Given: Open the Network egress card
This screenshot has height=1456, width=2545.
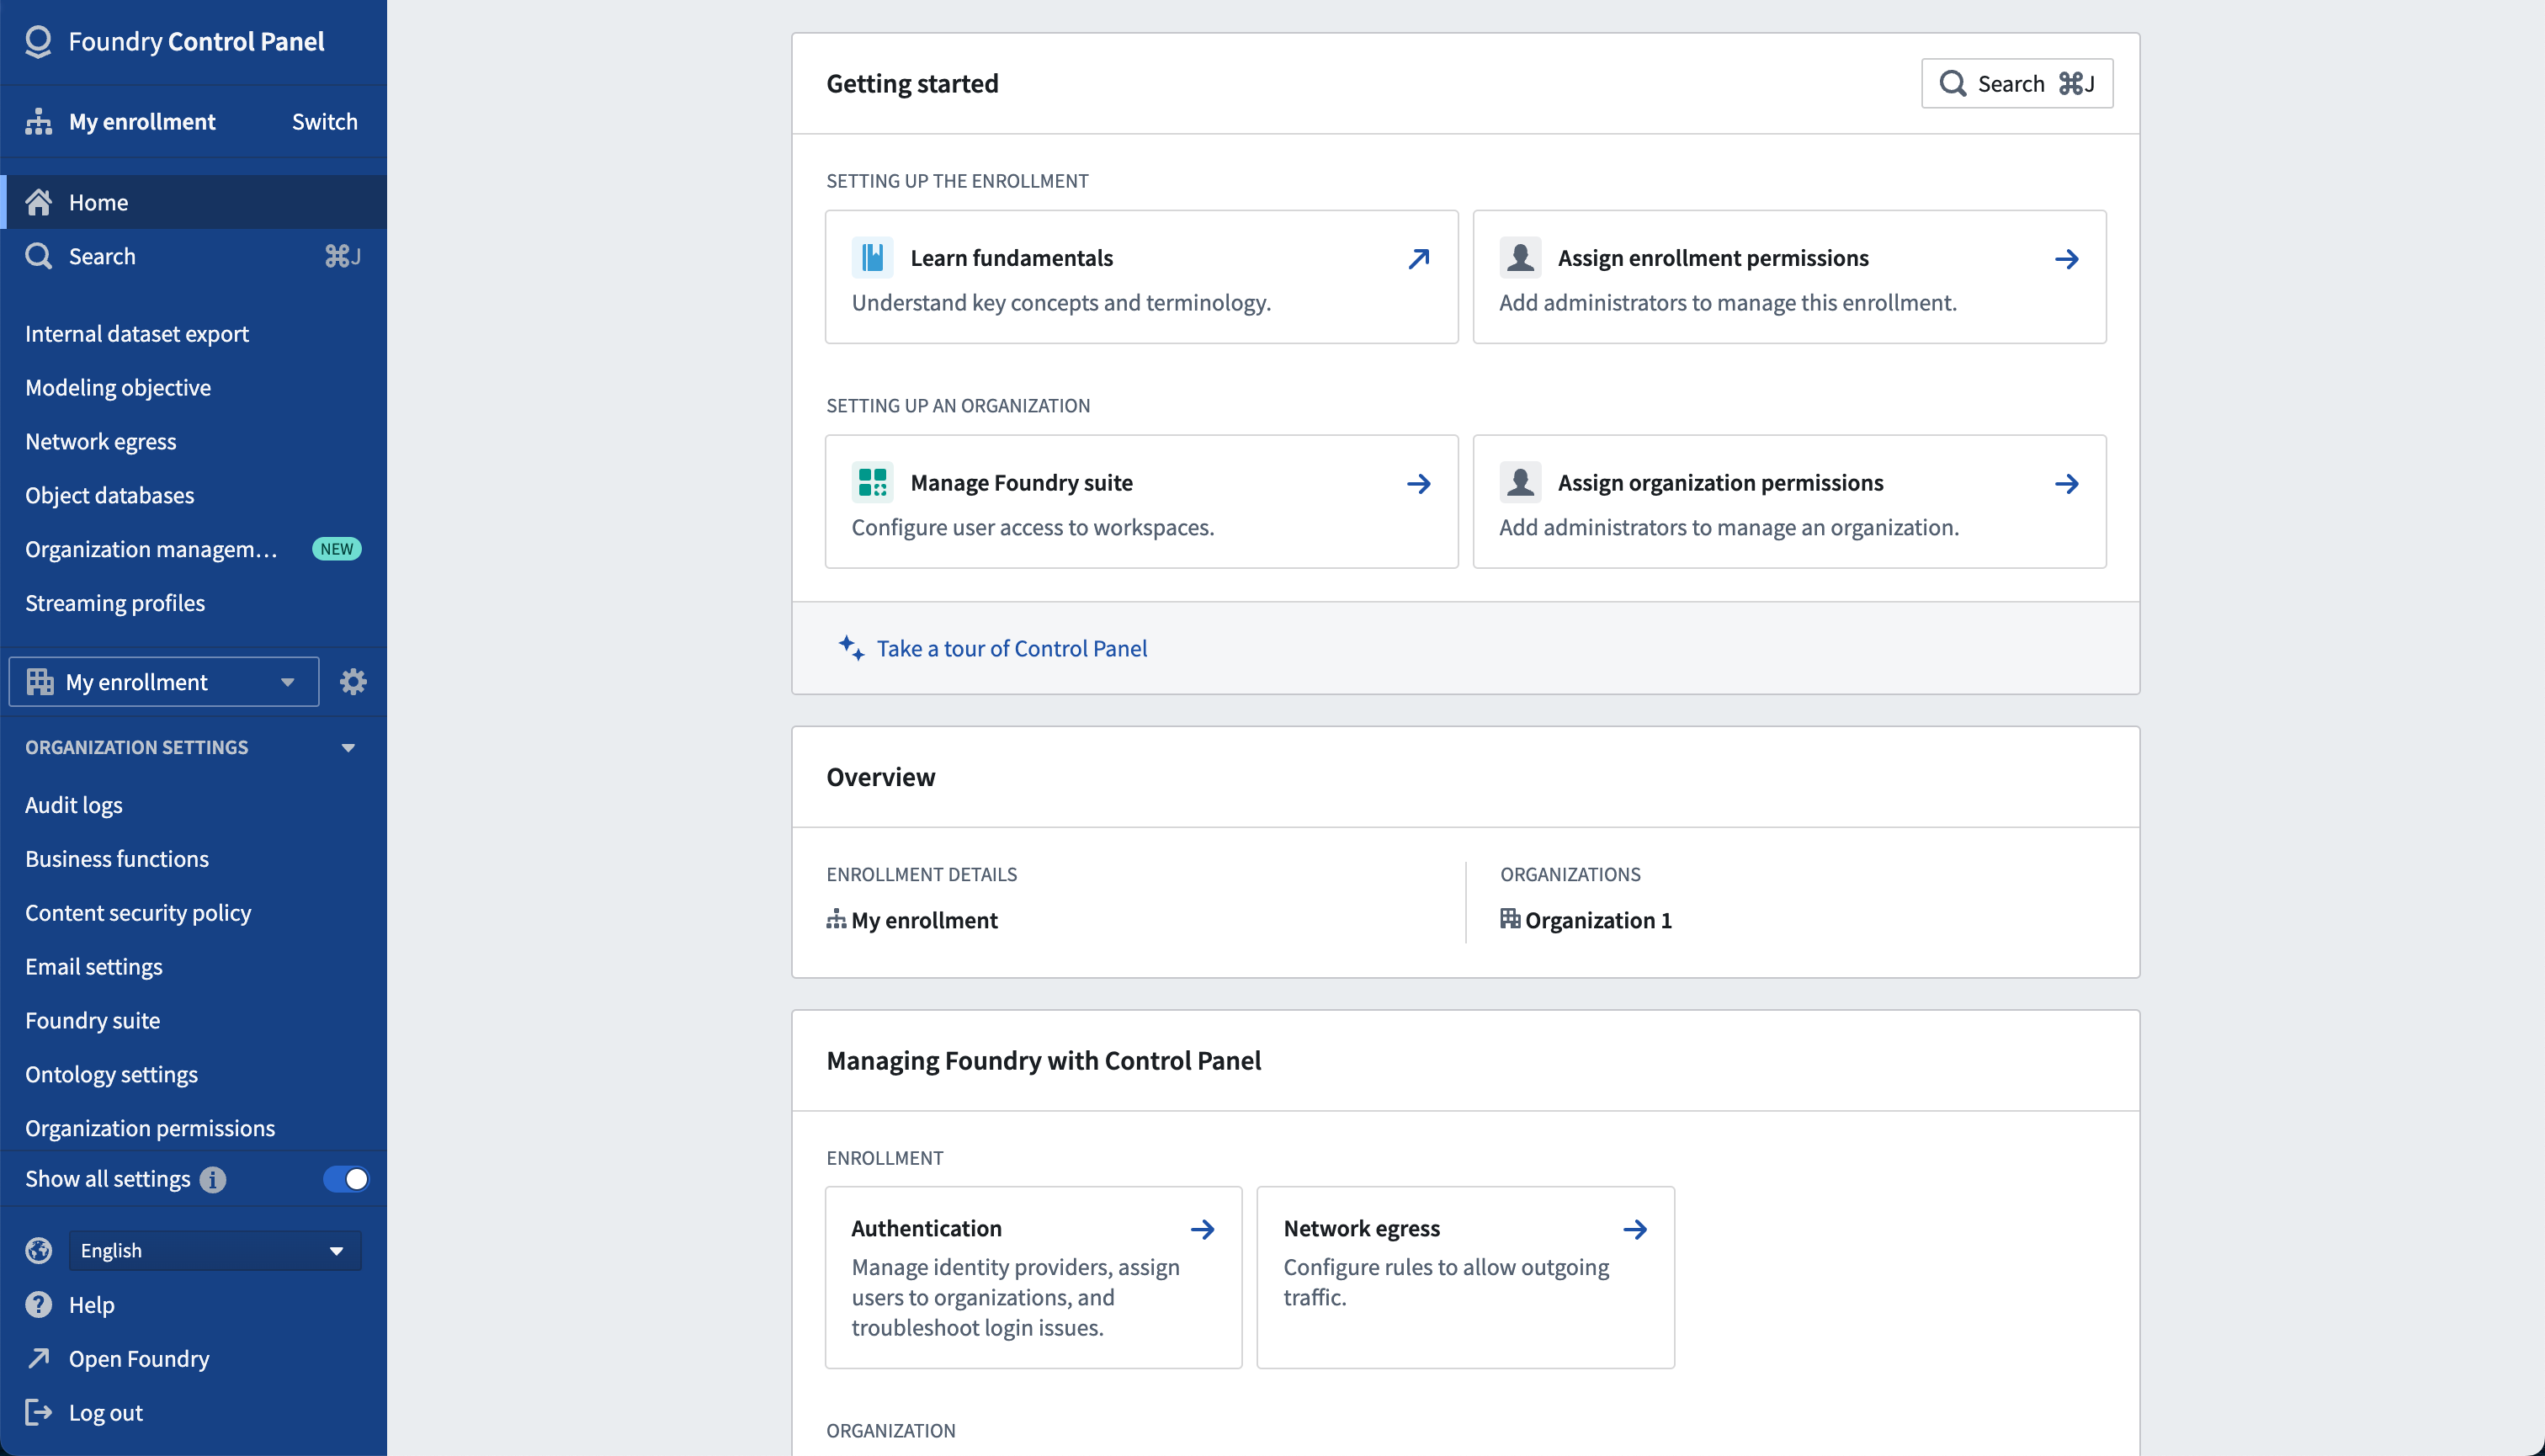Looking at the screenshot, I should [x=1465, y=1277].
